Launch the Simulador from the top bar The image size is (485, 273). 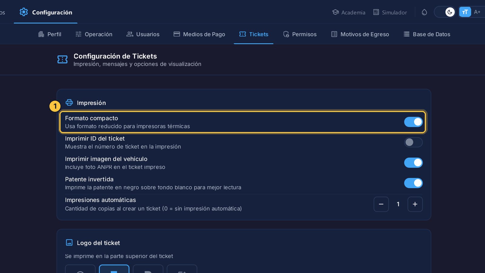[x=390, y=12]
